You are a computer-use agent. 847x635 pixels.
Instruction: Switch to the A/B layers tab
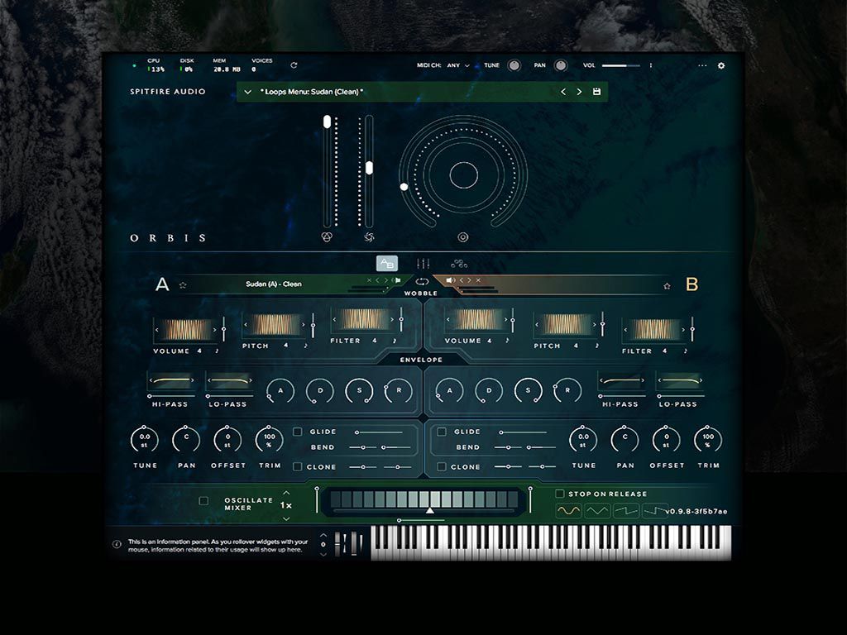387,264
